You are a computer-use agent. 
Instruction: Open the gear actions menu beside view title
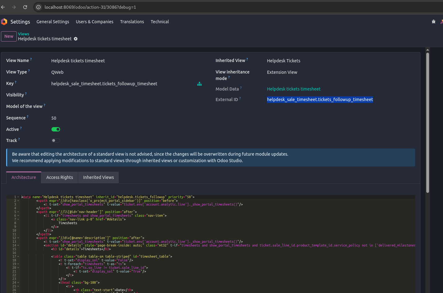coord(76,39)
